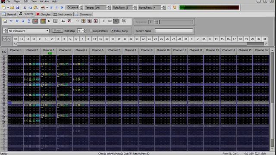Create a new module file

[3, 8]
